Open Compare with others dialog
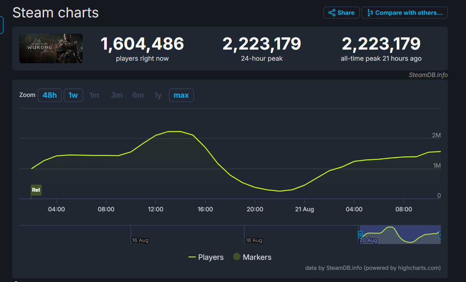The image size is (466, 282). coord(404,13)
